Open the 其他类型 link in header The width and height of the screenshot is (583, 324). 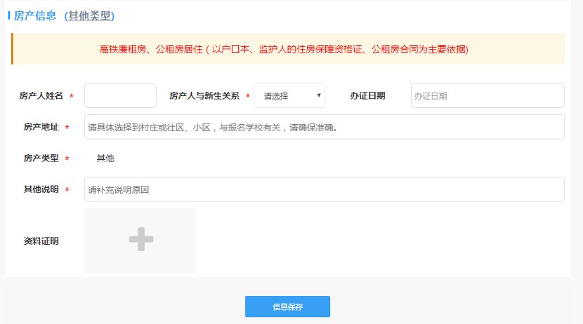click(89, 15)
